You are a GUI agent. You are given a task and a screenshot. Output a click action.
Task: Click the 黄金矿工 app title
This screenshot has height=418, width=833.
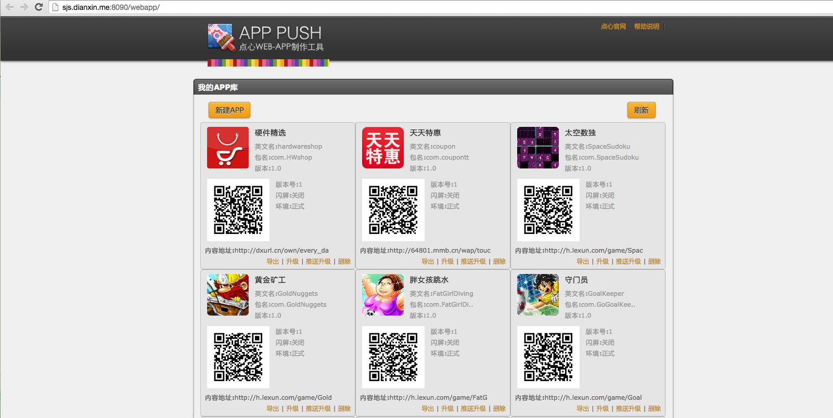coord(271,280)
